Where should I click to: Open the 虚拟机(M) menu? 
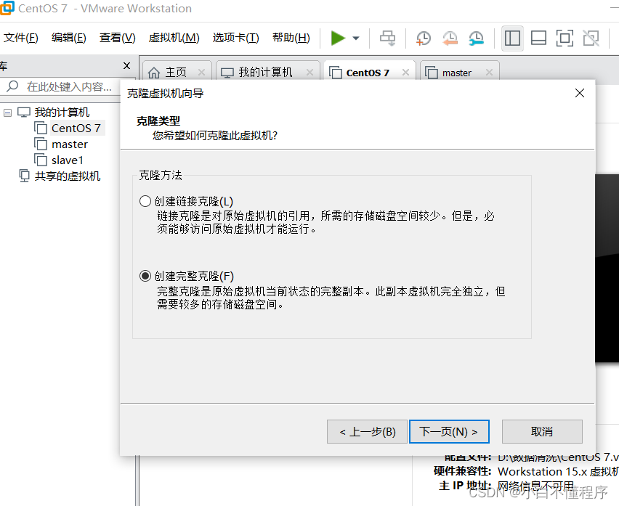tap(174, 38)
